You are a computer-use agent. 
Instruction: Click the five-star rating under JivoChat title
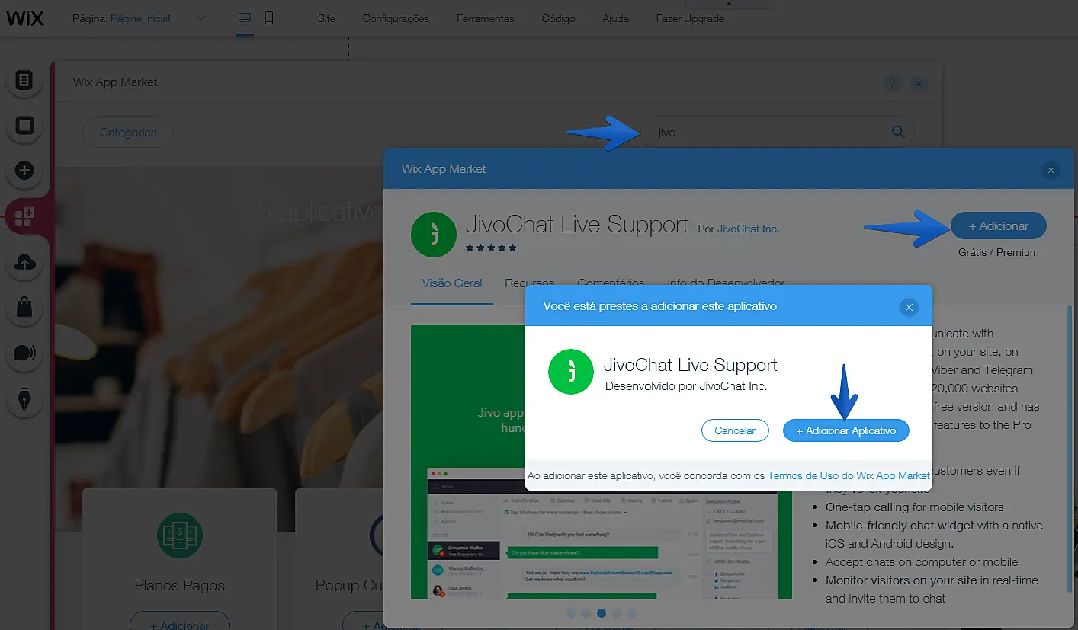coord(491,248)
